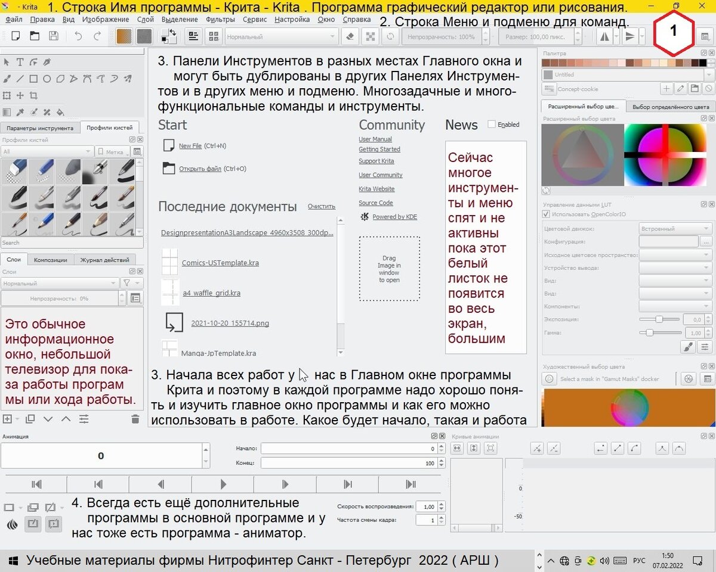
Task: Open the gray pattern fill button
Action: [144, 36]
